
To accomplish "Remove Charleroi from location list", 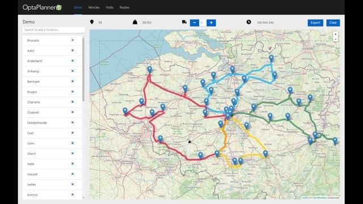I will coord(73,102).
